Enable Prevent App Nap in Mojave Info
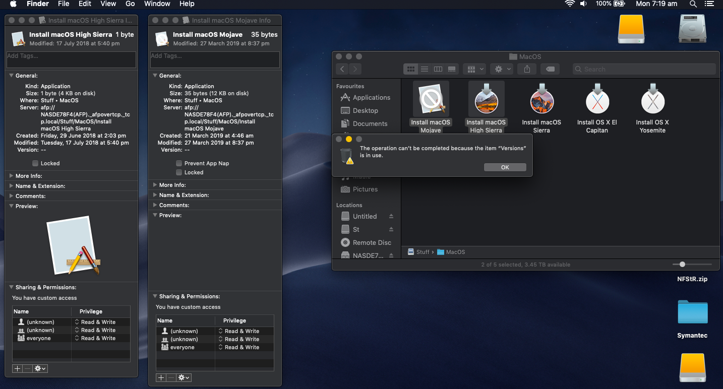Image resolution: width=723 pixels, height=389 pixels. click(179, 163)
